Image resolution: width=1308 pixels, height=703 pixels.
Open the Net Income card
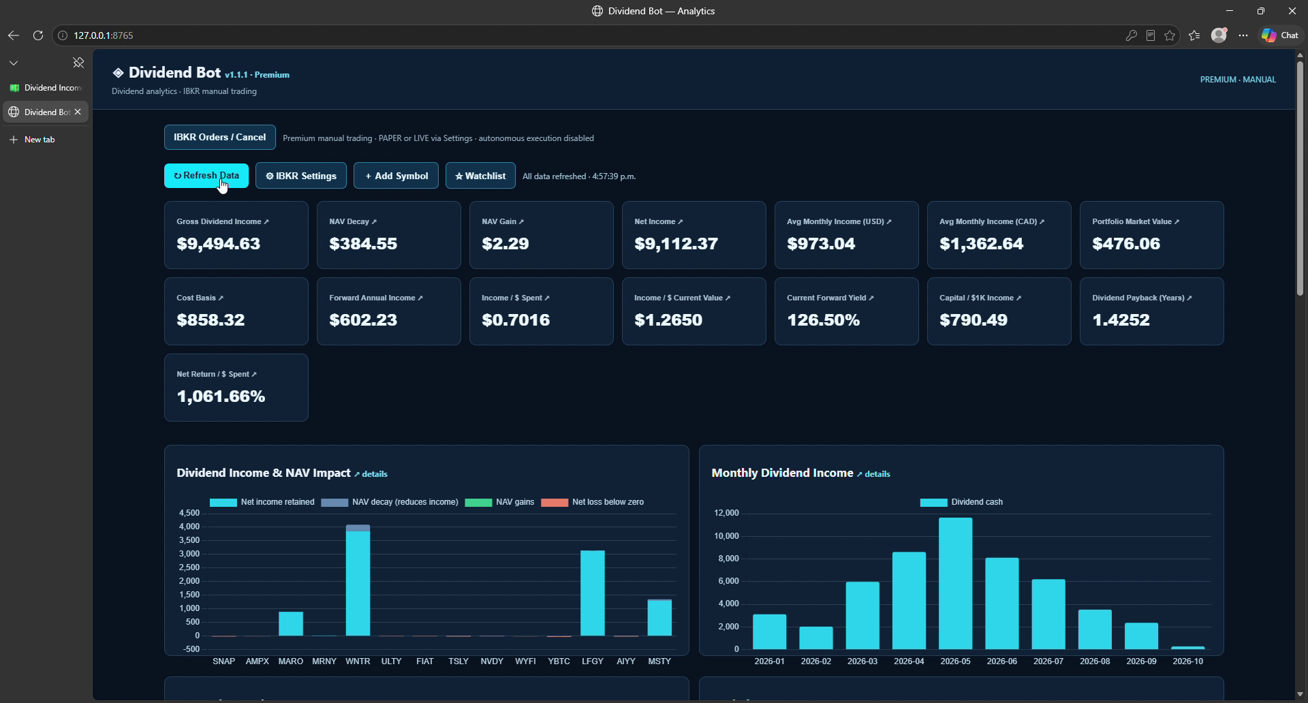point(694,235)
